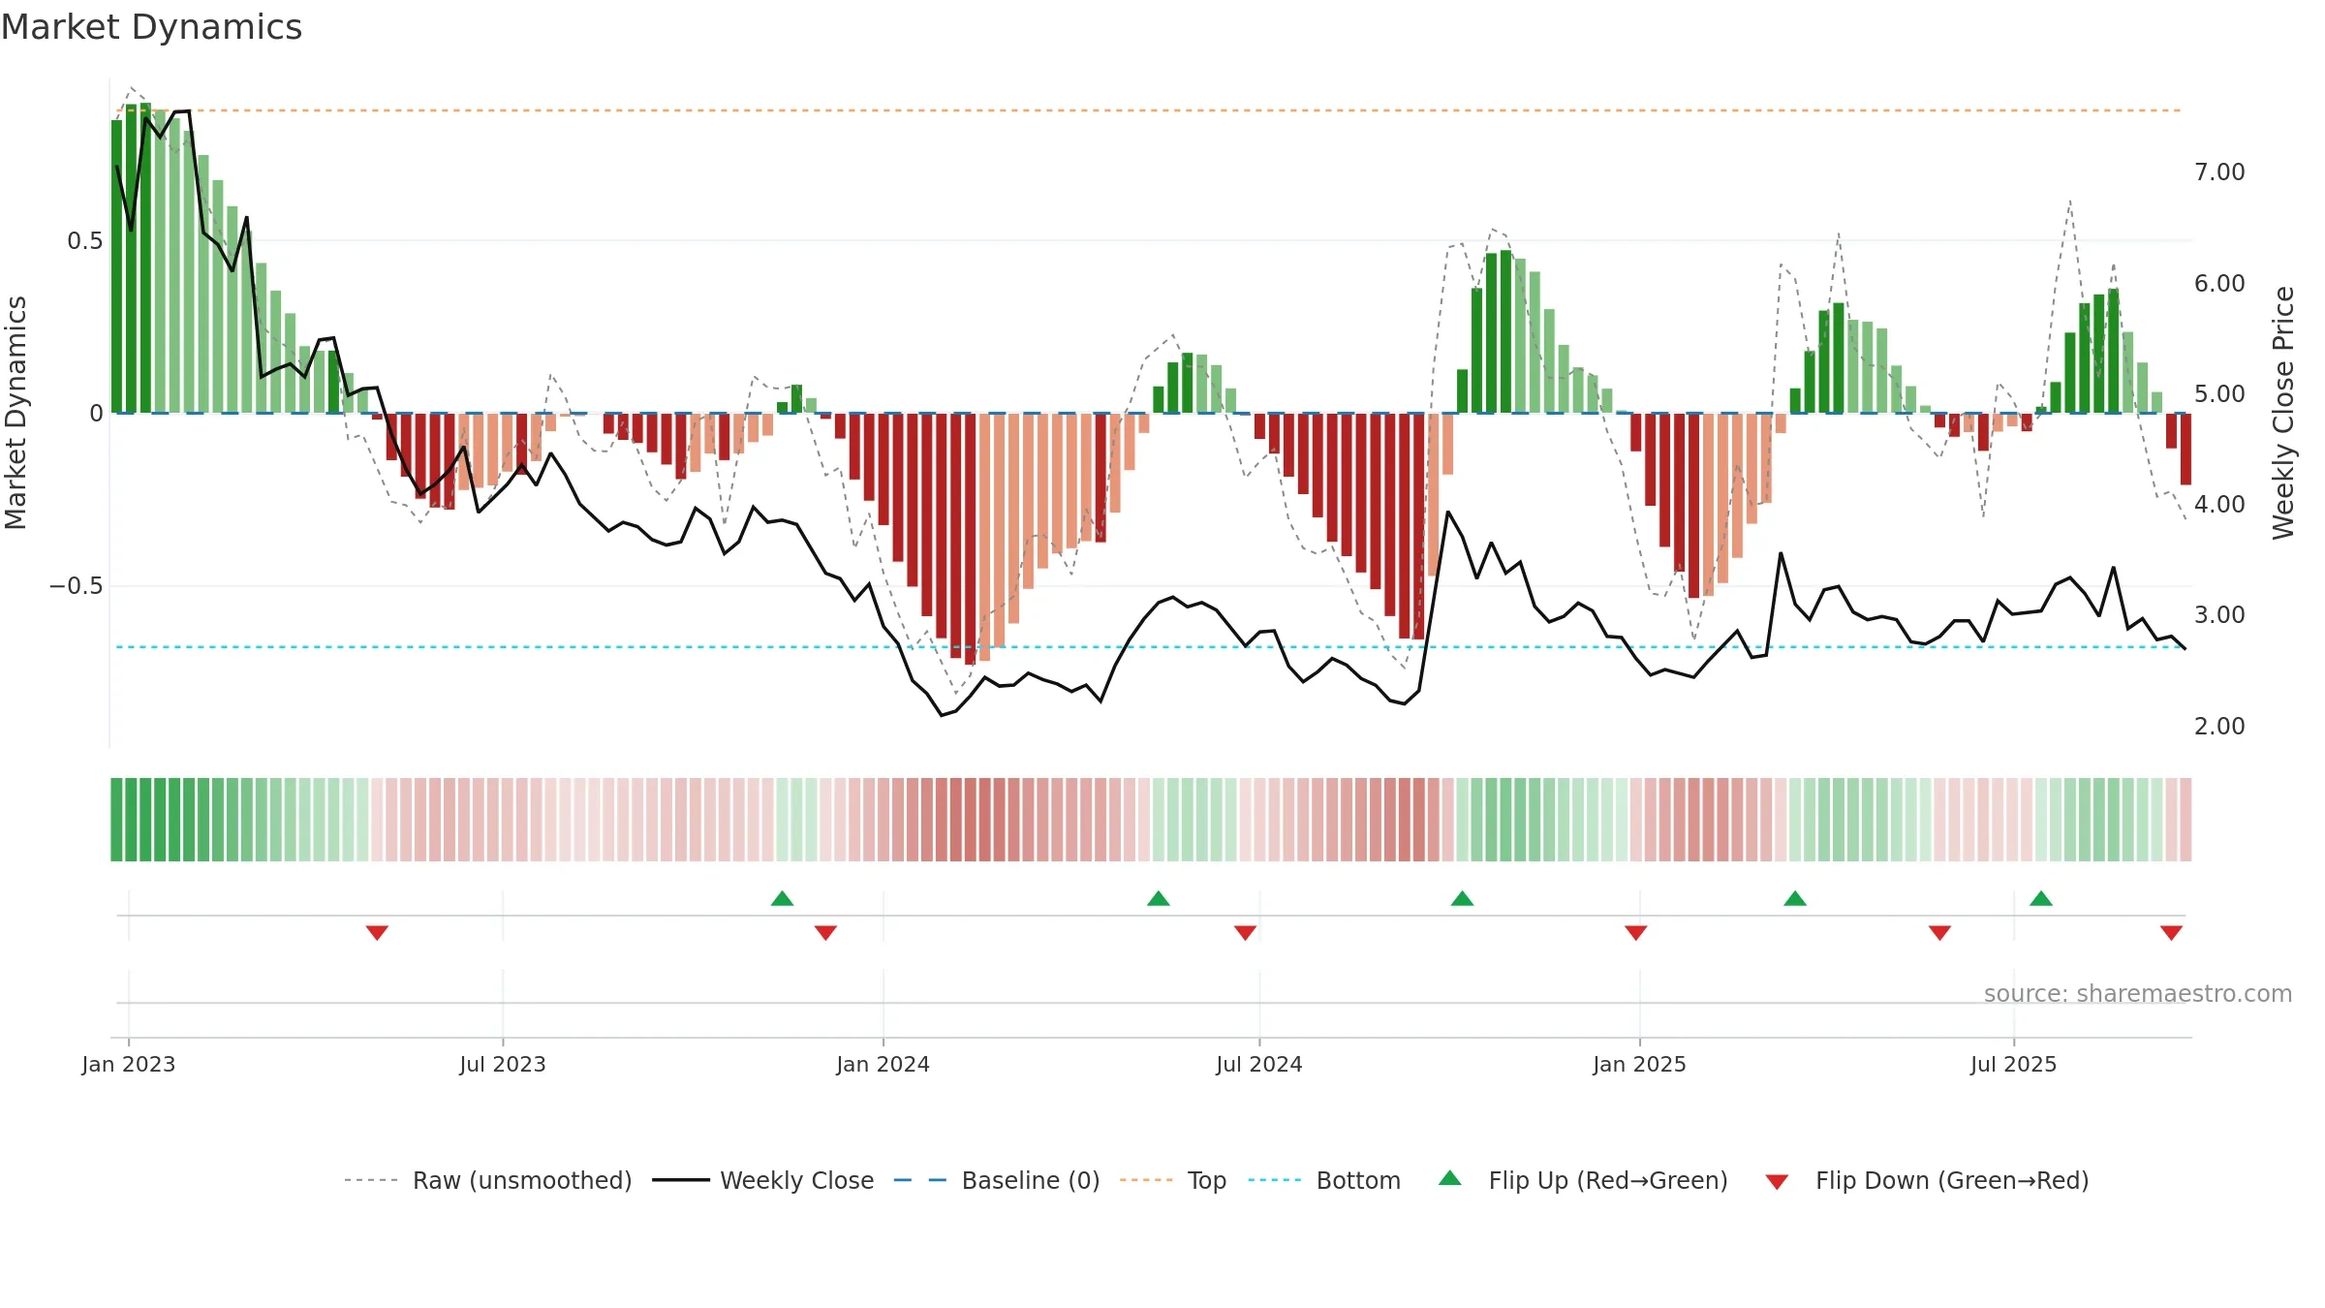Viewport: 2325px width, 1308px height.
Task: Click the deepest red bar near Feb 2024
Action: pyautogui.click(x=970, y=539)
